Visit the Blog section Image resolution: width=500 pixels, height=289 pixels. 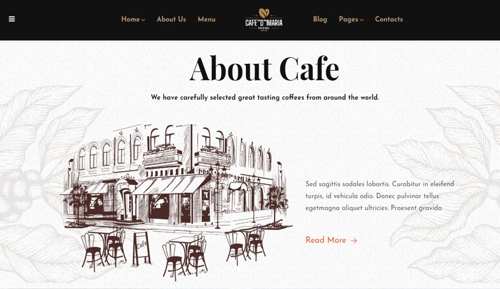click(320, 19)
